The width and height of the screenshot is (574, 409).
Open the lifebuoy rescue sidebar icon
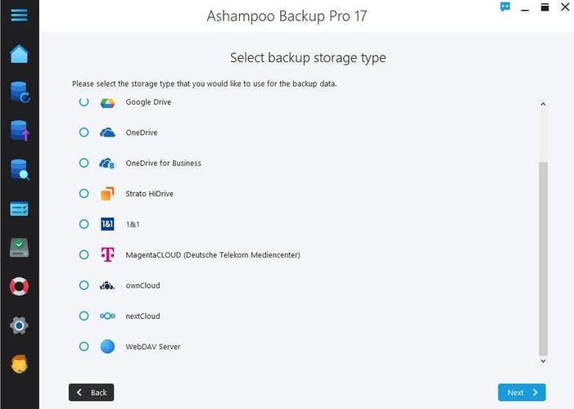[x=19, y=286]
